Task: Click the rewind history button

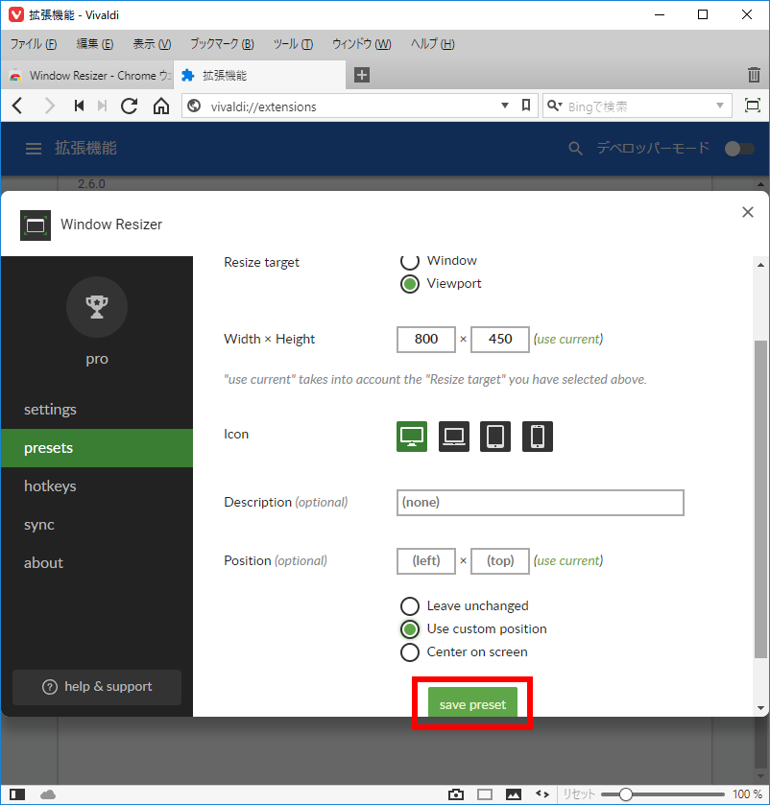Action: (79, 107)
